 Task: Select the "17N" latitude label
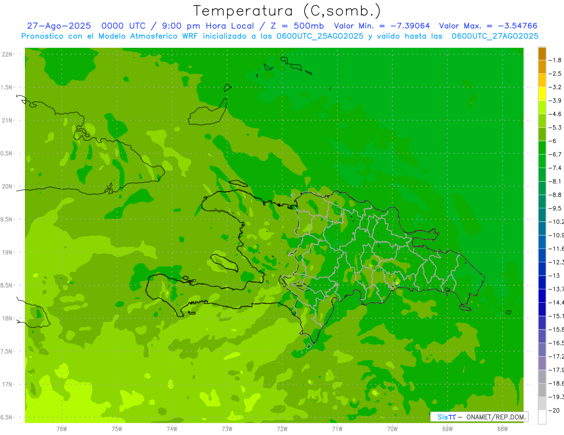[7, 384]
